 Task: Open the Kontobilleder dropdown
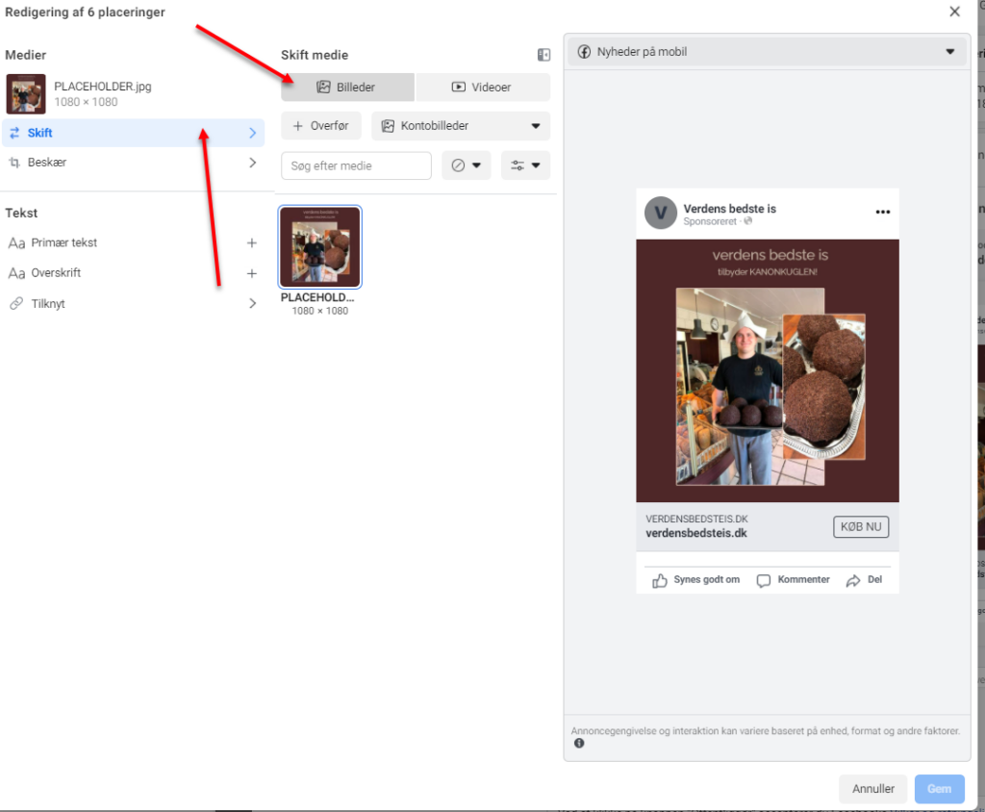[x=461, y=126]
